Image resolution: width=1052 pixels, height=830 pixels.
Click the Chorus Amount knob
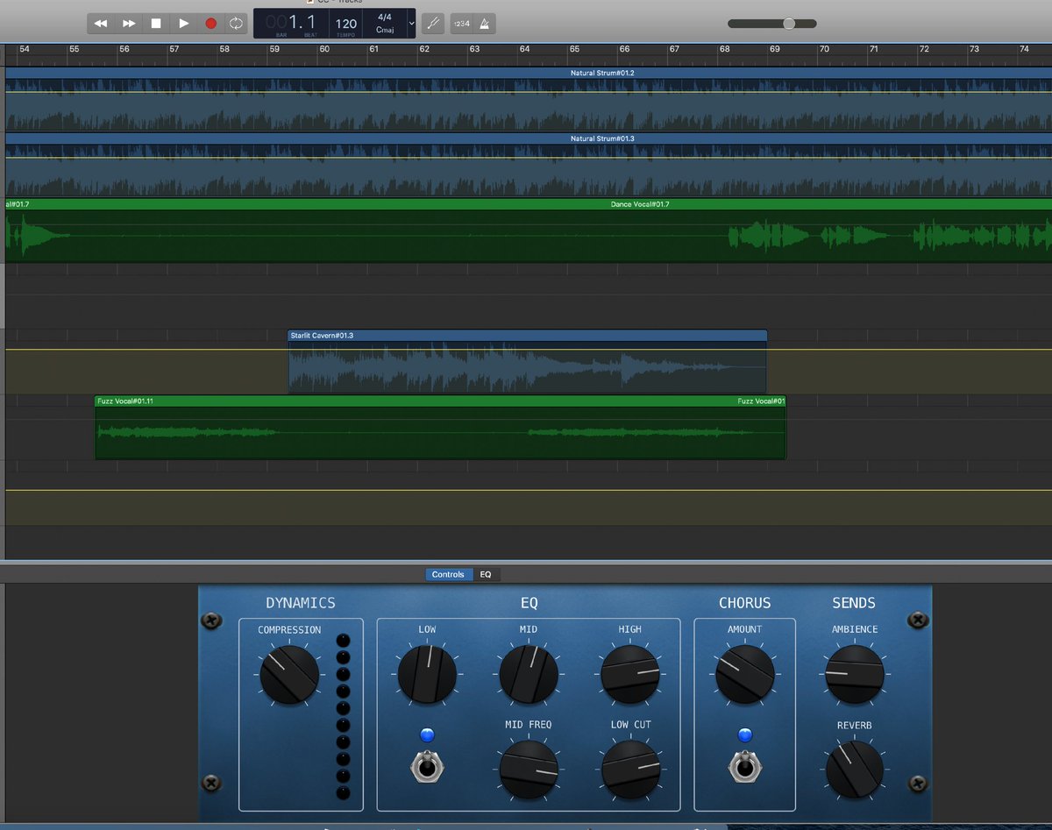pyautogui.click(x=745, y=674)
